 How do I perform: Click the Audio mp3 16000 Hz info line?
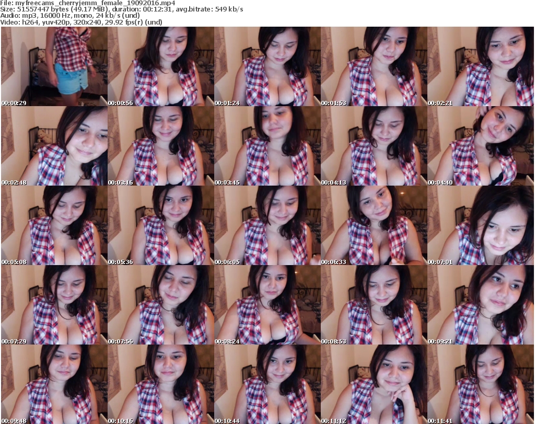[70, 16]
